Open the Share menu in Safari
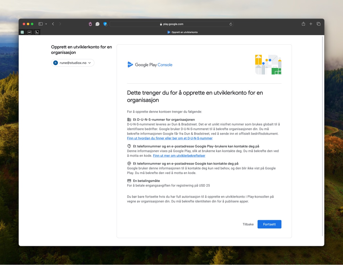Viewport: 343px width, 265px height. coord(303,24)
